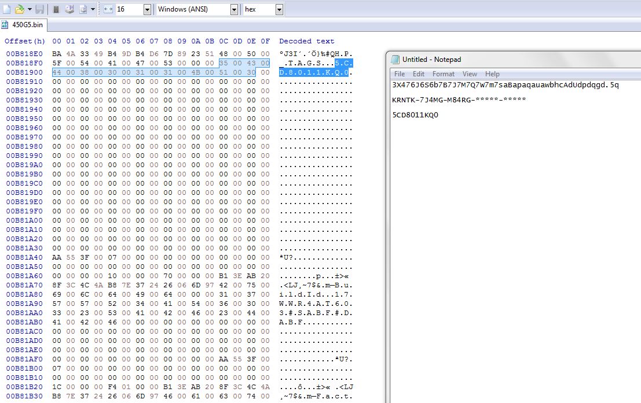Open the Notepad Help menu
Image resolution: width=641 pixels, height=403 pixels.
click(492, 74)
